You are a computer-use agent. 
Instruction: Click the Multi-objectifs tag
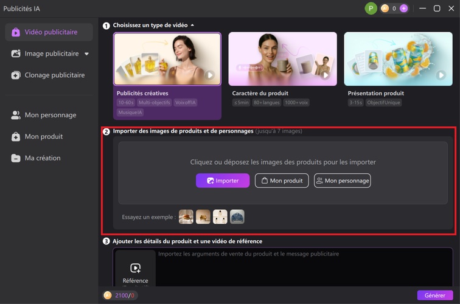click(x=155, y=103)
